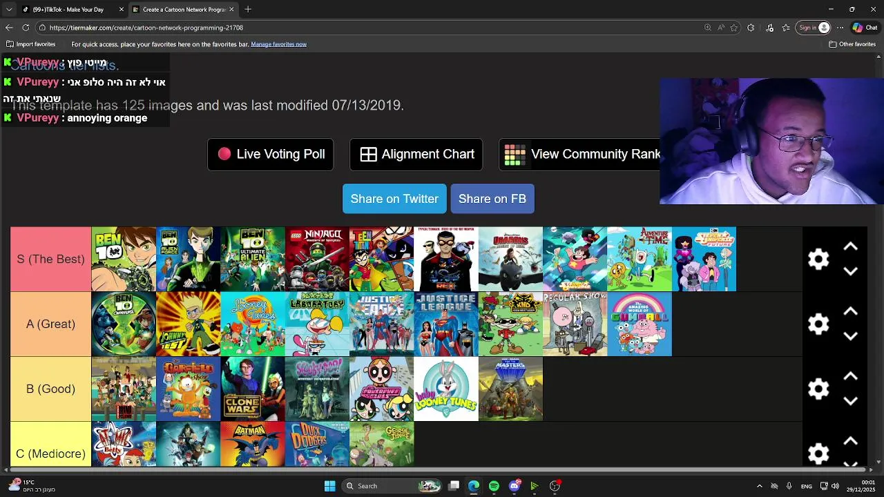
Task: Open Microsoft Edge from taskbar
Action: tap(474, 486)
